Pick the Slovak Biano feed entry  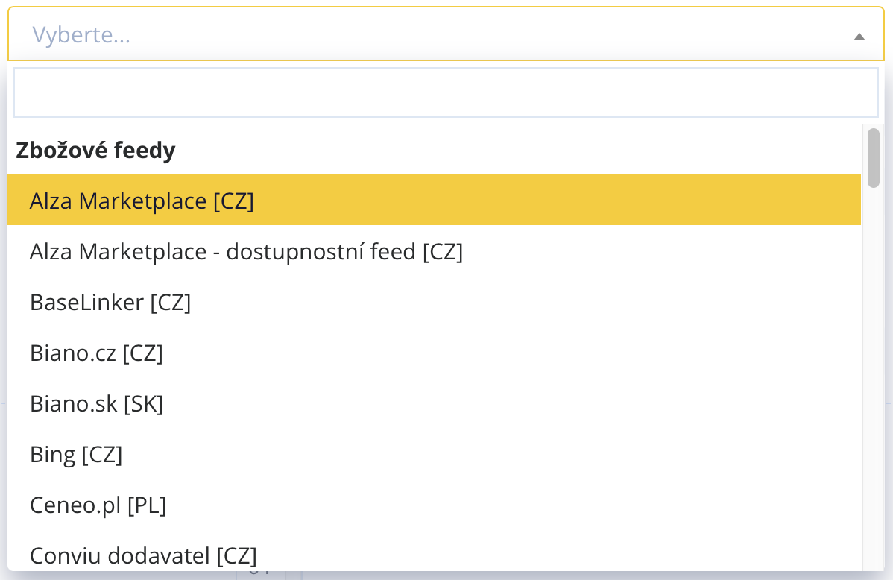point(96,404)
